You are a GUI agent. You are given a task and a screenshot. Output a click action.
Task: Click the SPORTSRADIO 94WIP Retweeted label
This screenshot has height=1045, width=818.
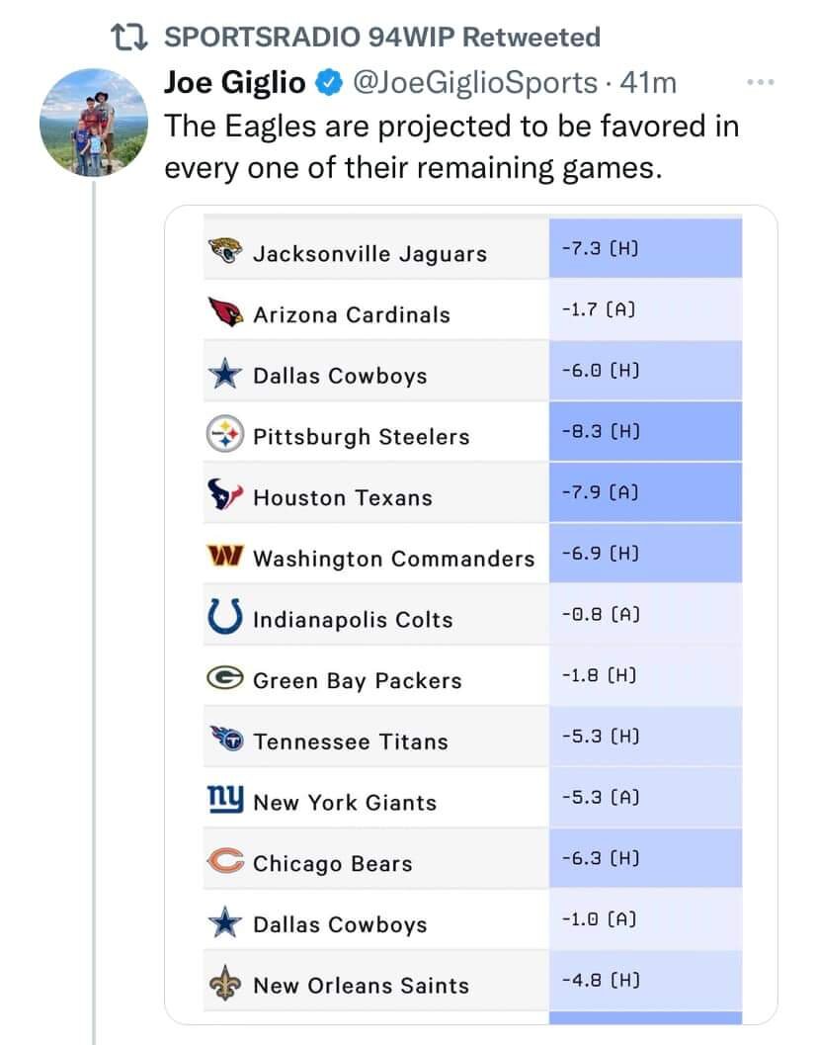click(x=380, y=38)
